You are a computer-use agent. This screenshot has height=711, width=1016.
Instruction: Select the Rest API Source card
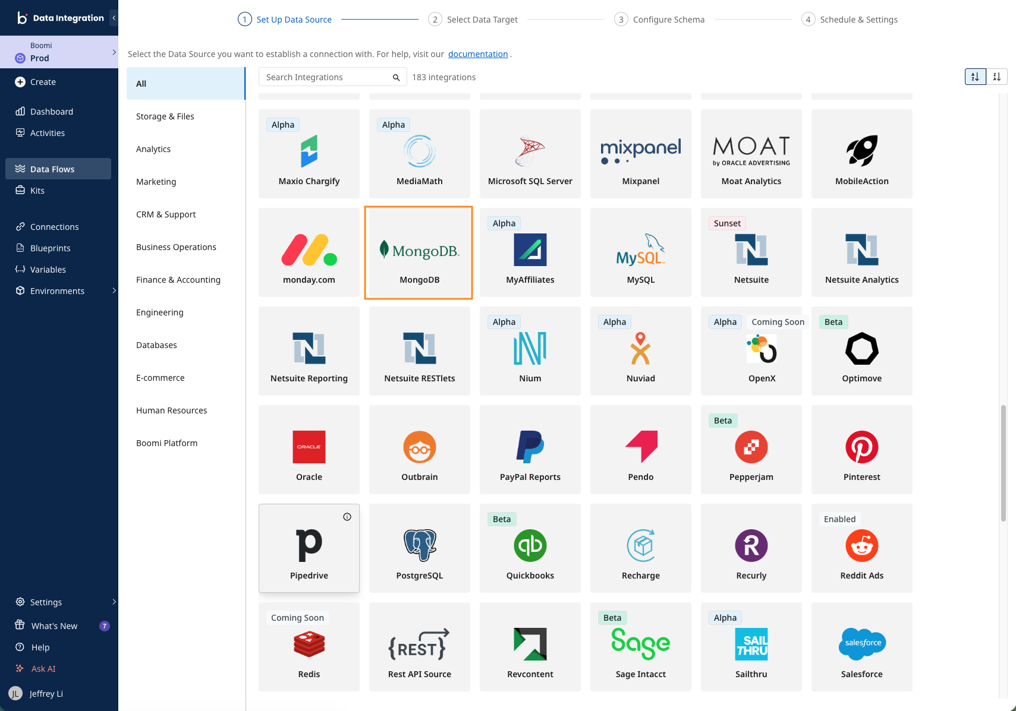420,647
